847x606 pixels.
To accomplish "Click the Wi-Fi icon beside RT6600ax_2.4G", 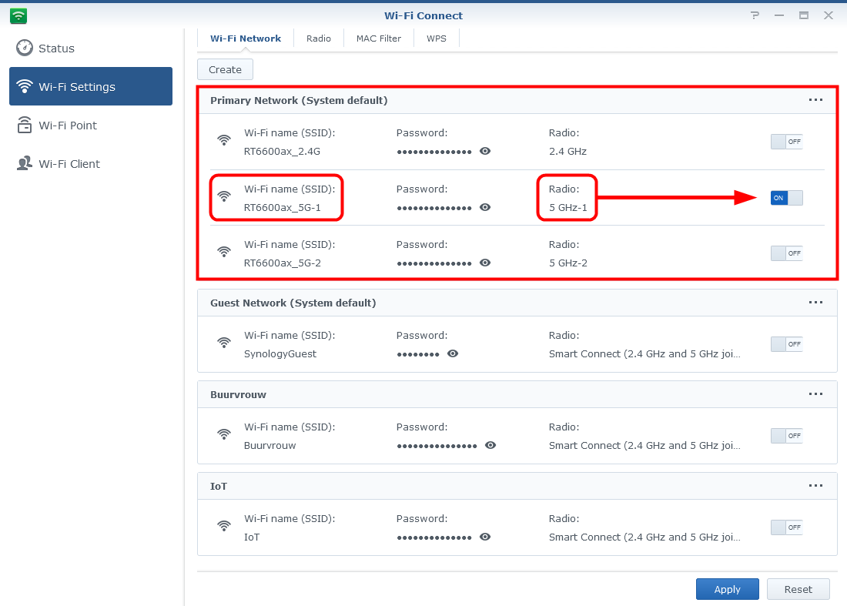I will click(224, 140).
